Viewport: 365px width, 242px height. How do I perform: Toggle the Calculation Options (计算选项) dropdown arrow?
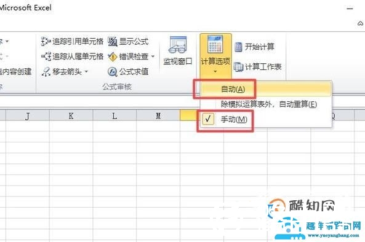[215, 71]
